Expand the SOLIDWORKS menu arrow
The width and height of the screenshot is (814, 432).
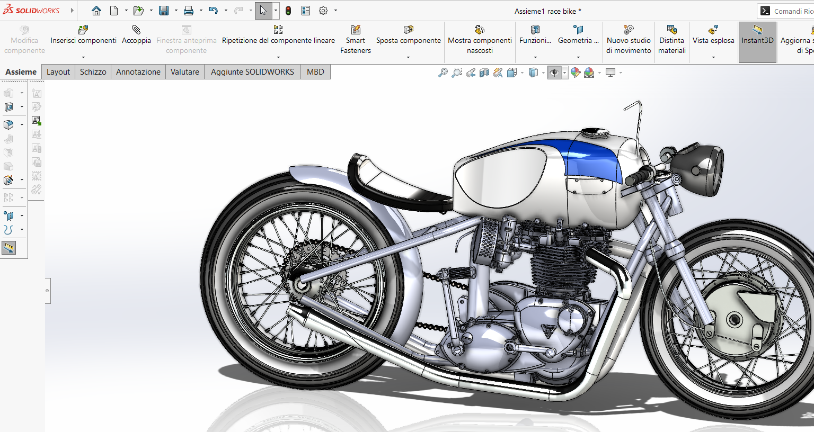(72, 11)
